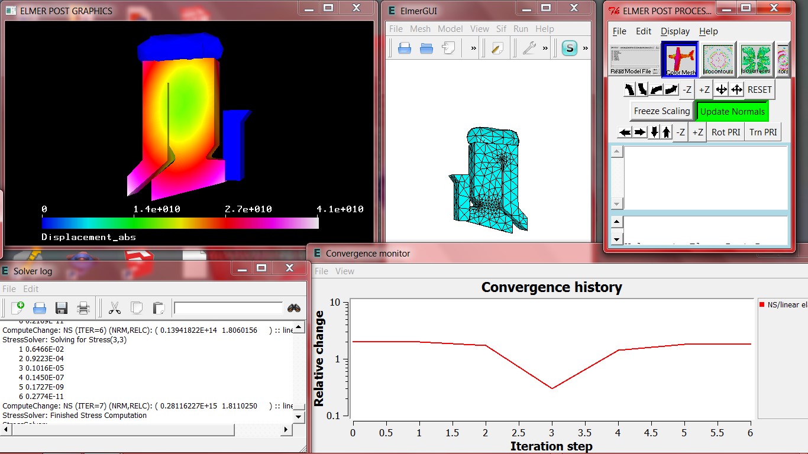Toggle the Trn PRI translation priority button
Viewport: 808px width, 454px height.
763,132
